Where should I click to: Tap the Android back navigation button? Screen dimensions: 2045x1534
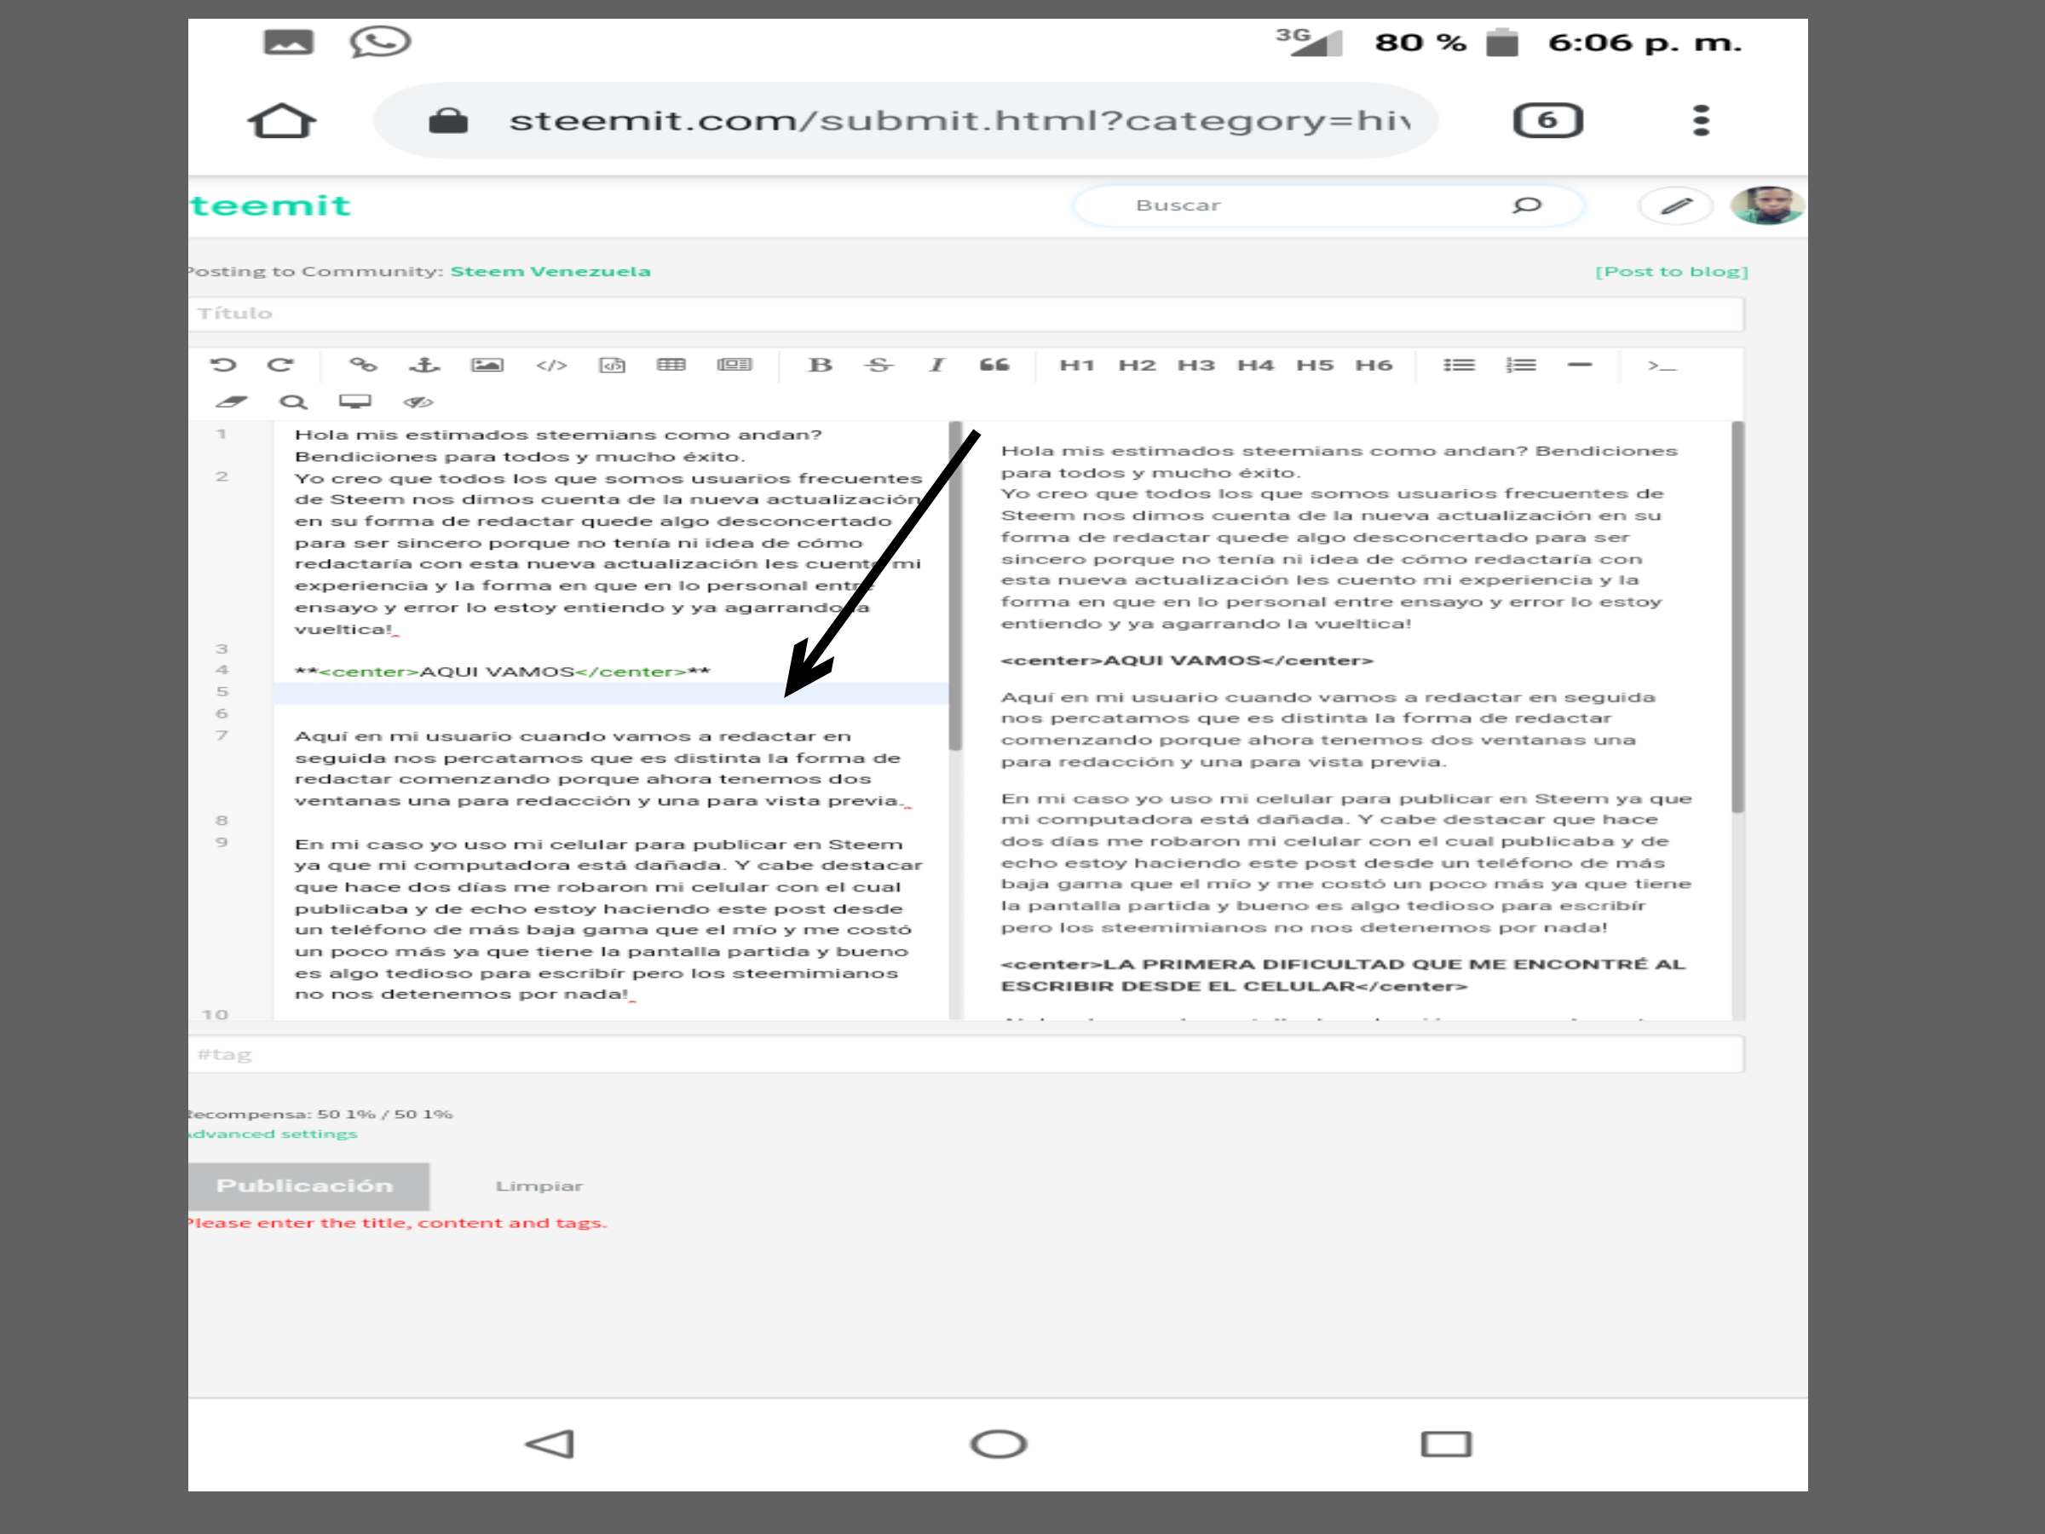550,1445
